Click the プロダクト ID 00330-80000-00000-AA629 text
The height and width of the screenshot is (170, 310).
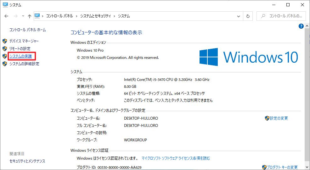tap(109, 167)
